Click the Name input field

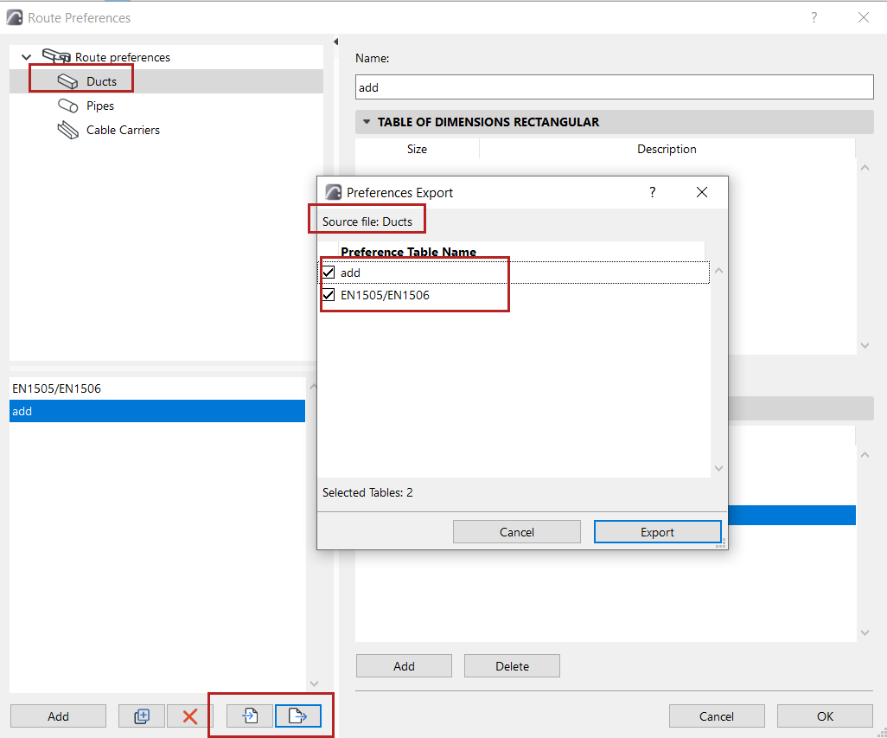615,87
